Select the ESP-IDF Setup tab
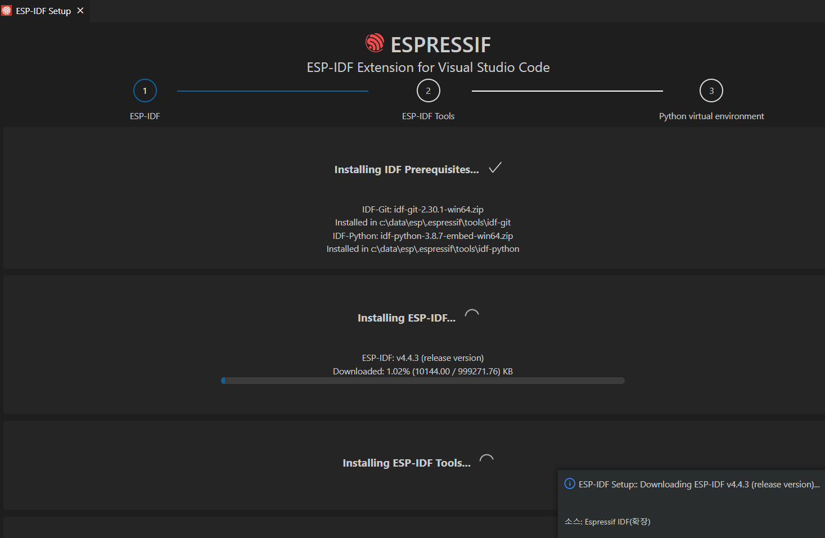825x538 pixels. coord(44,11)
